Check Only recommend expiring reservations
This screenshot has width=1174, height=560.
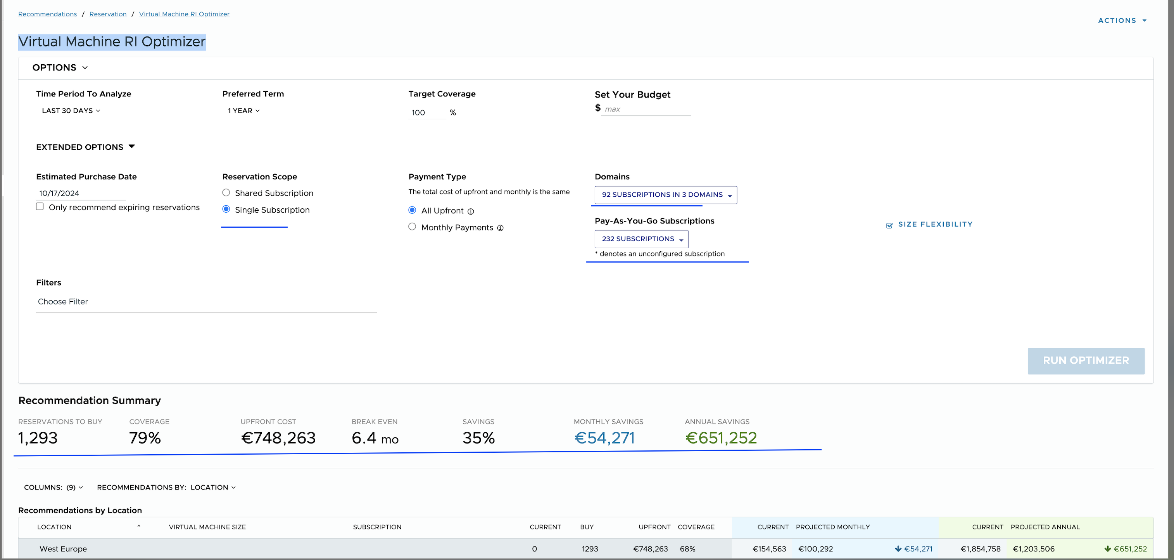point(40,207)
